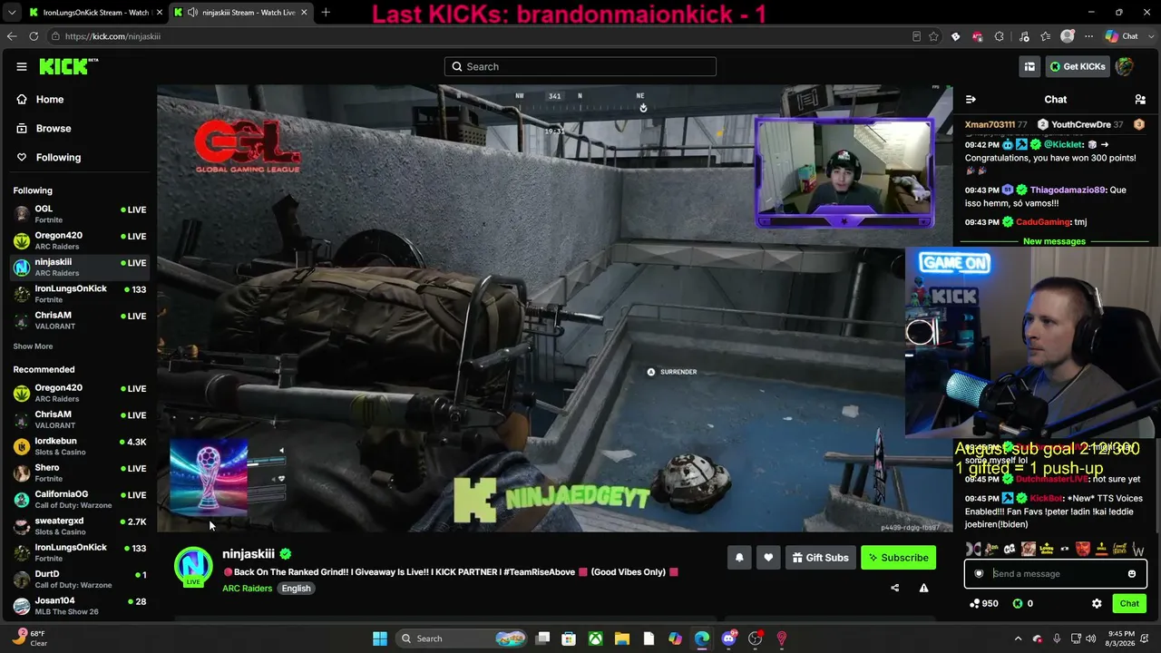Report the stream with the warning icon

point(923,588)
